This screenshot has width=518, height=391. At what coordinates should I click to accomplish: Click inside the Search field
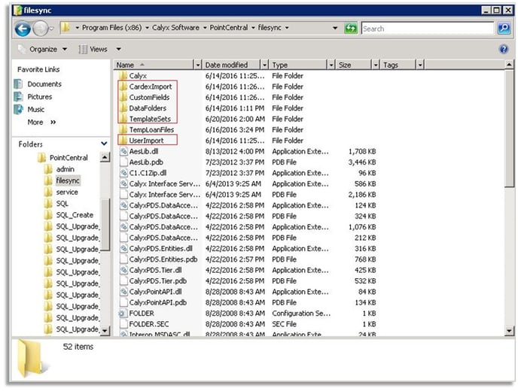click(428, 29)
